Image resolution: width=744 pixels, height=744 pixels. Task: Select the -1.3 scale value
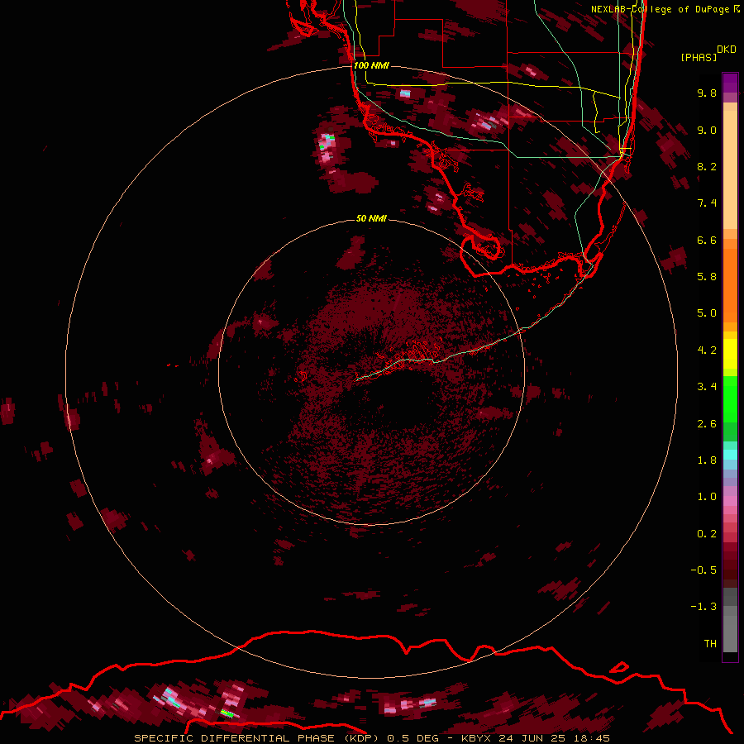pyautogui.click(x=703, y=607)
